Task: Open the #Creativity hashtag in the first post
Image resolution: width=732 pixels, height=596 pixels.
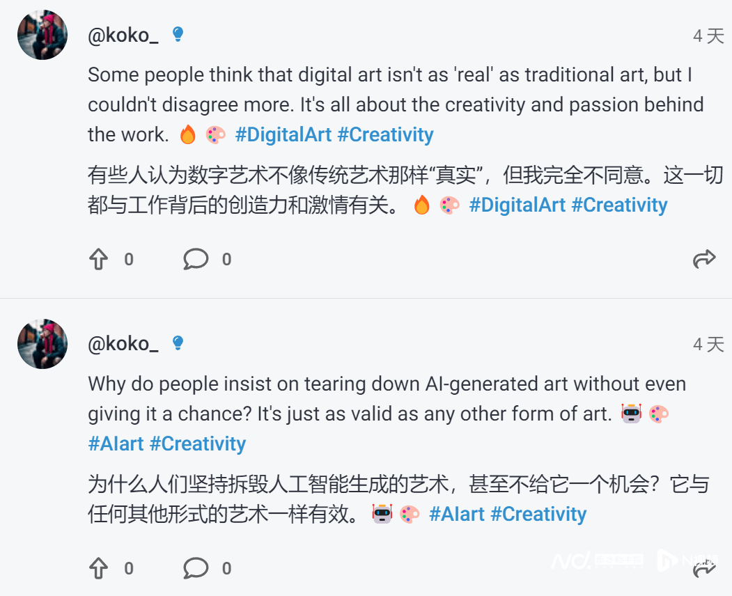Action: click(385, 134)
